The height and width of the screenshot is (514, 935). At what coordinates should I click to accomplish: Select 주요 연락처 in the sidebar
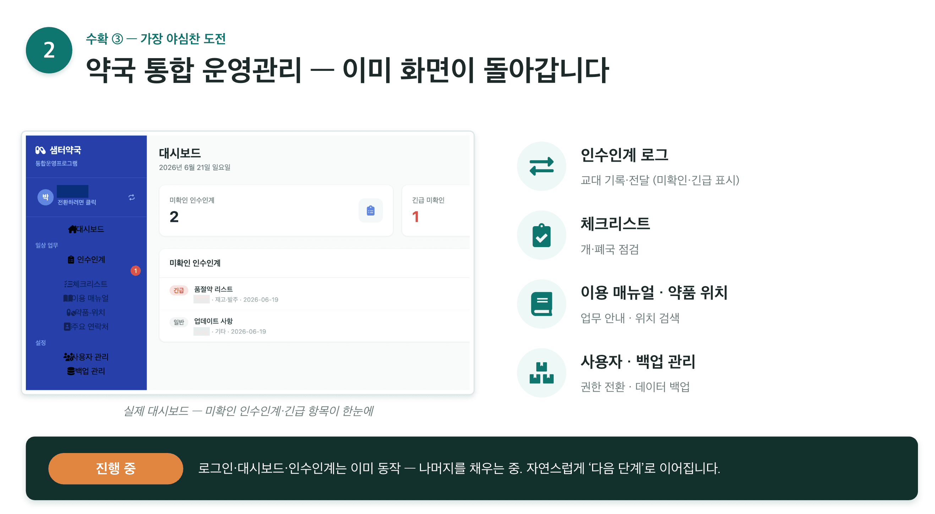[x=86, y=326]
